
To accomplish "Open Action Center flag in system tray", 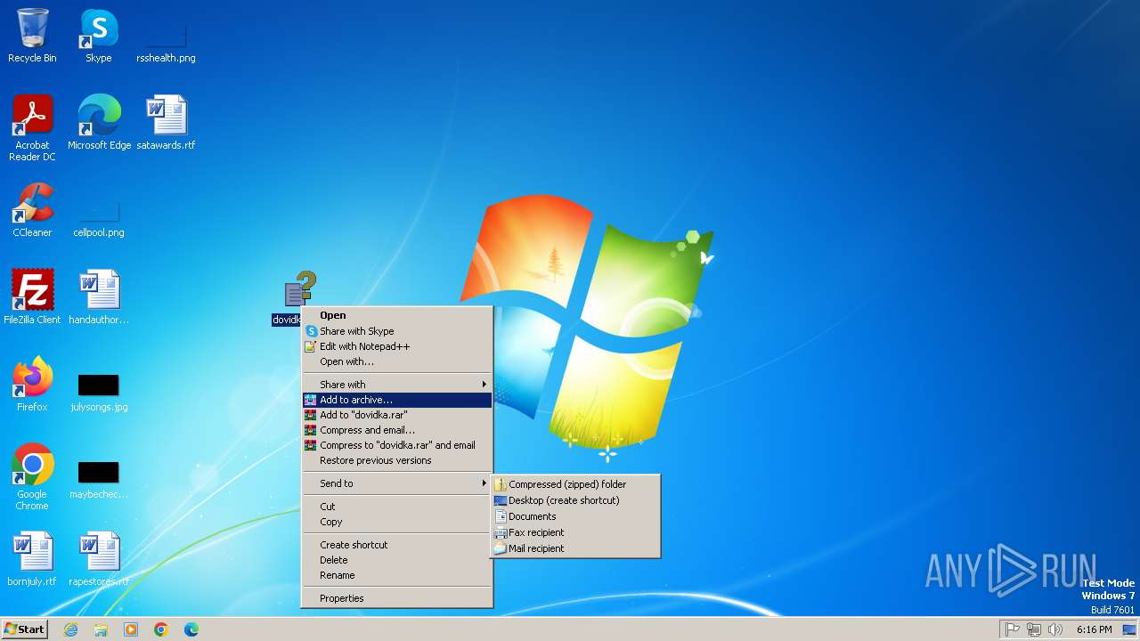I will point(1013,629).
